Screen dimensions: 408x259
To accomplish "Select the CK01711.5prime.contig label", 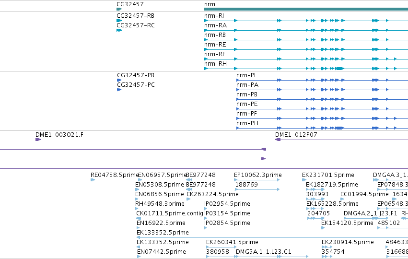I will click(x=169, y=213).
